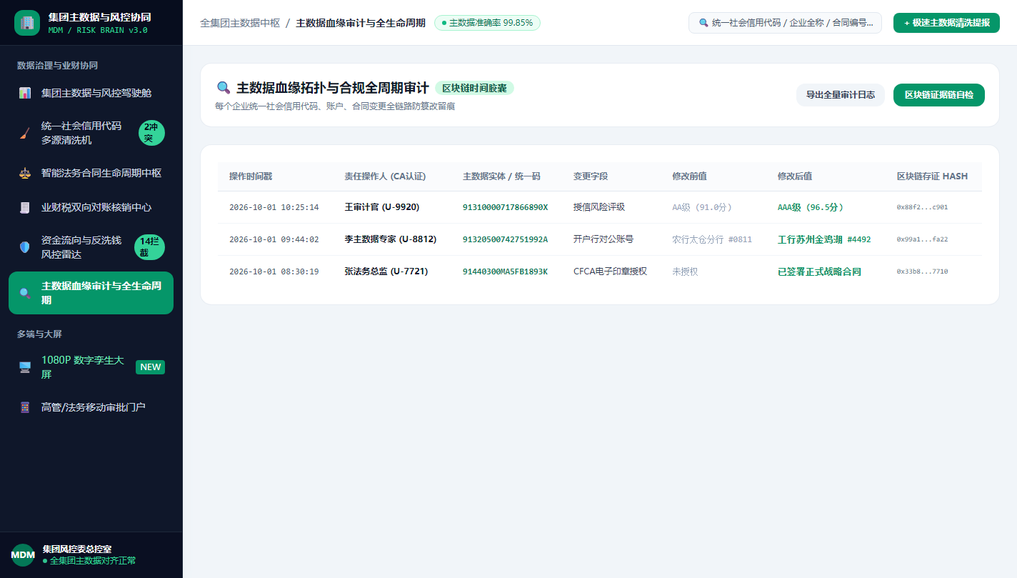The width and height of the screenshot is (1017, 578).
Task: Click the MDM avatar in sidebar footer
Action: pos(23,555)
